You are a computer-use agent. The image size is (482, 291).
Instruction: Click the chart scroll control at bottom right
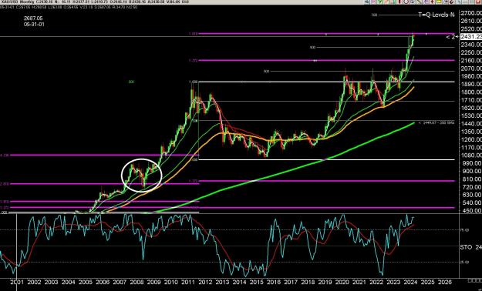pyautogui.click(x=474, y=281)
